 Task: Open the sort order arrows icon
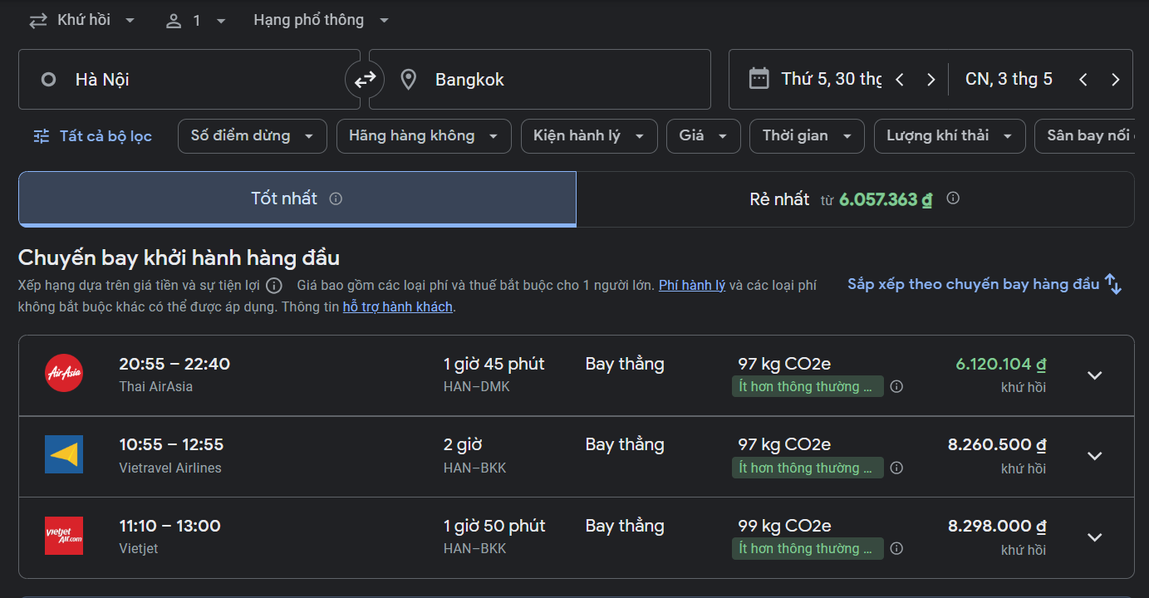[1113, 284]
